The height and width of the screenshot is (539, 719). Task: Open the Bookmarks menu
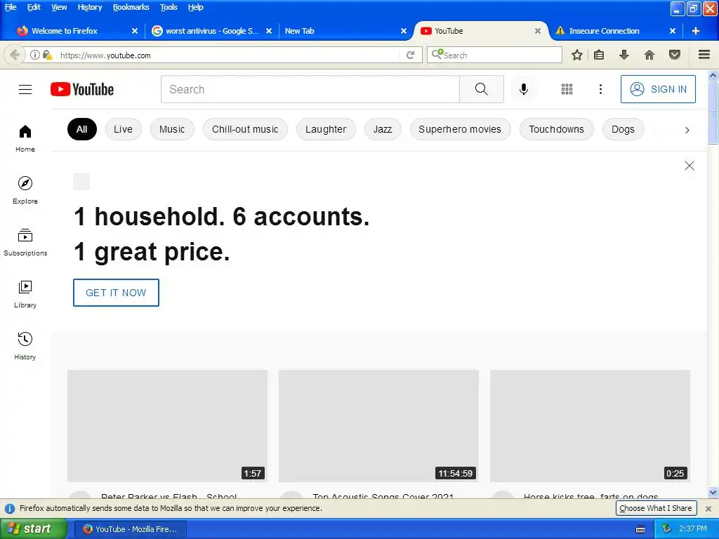click(131, 7)
